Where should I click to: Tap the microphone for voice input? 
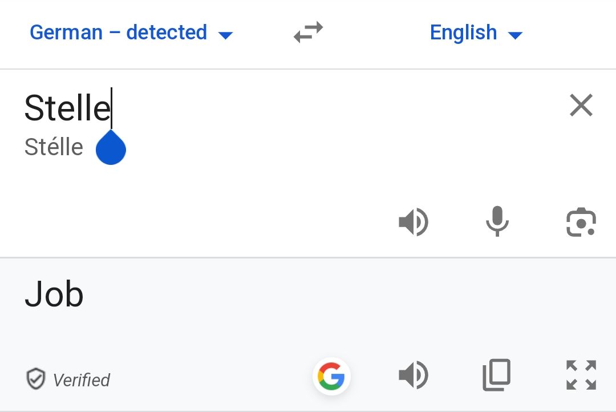point(497,221)
